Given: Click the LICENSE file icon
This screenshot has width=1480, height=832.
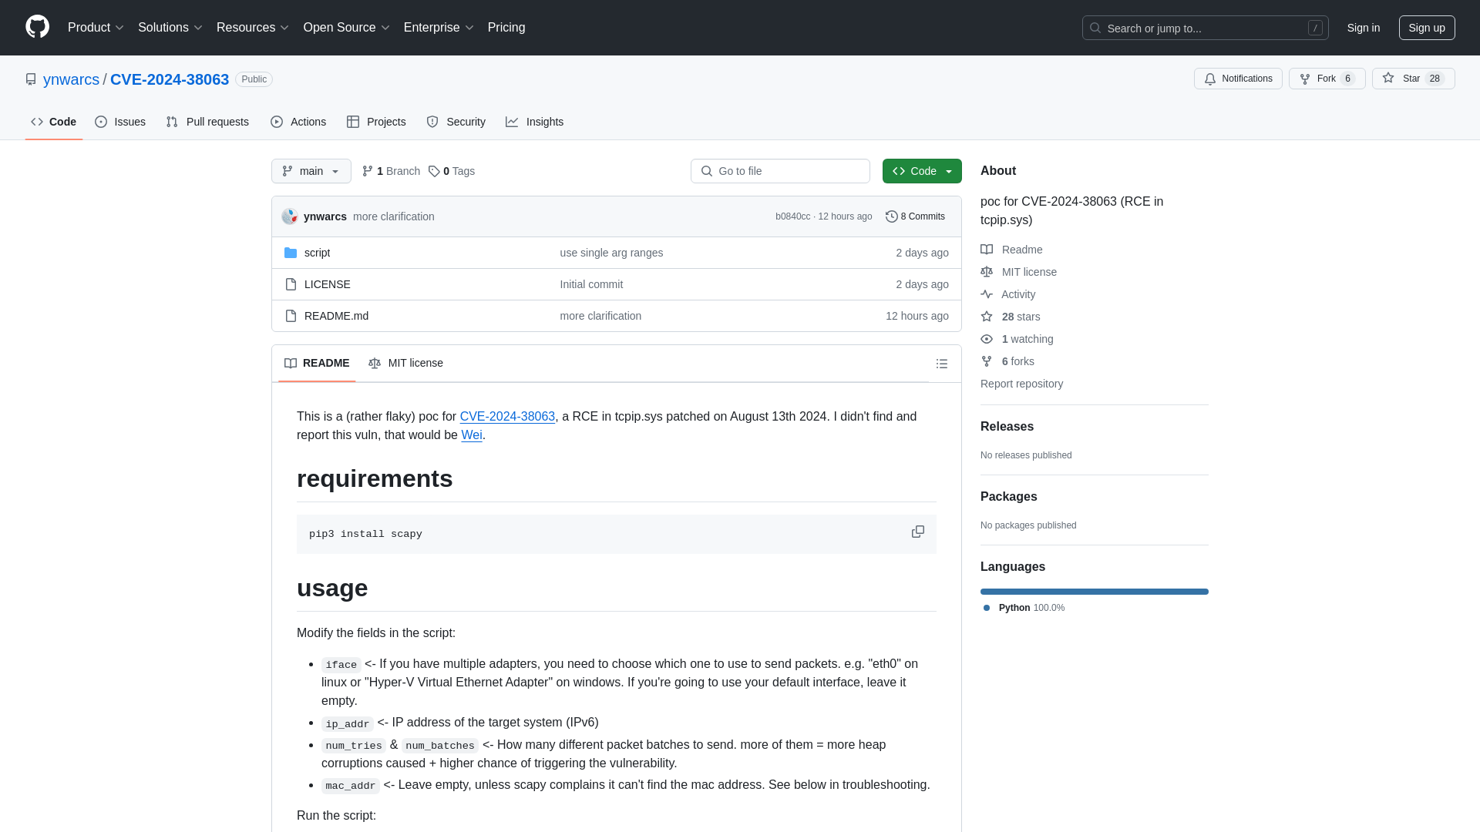Looking at the screenshot, I should click(291, 284).
